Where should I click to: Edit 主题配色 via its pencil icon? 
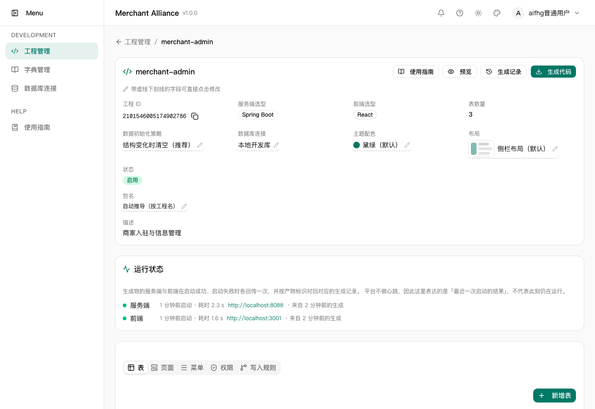tap(407, 145)
